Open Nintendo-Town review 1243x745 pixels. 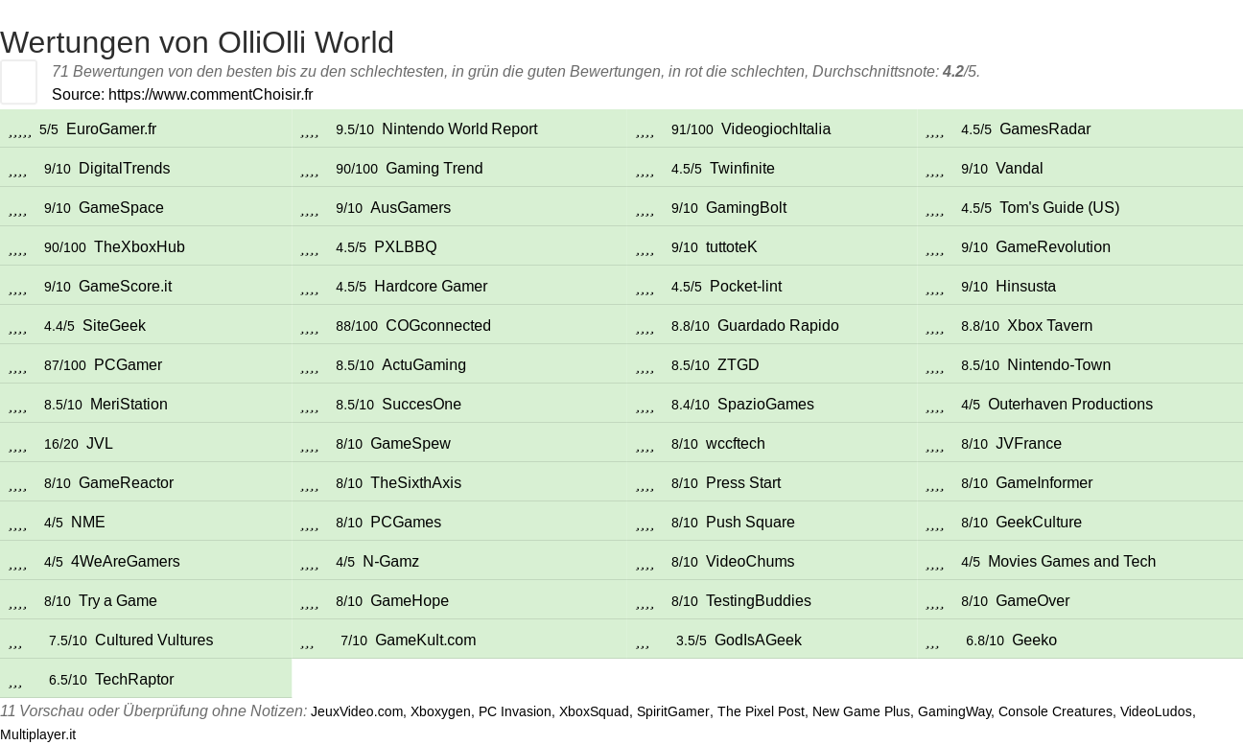[1058, 365]
